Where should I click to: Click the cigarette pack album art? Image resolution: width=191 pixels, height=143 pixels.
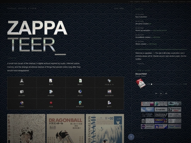141,83
